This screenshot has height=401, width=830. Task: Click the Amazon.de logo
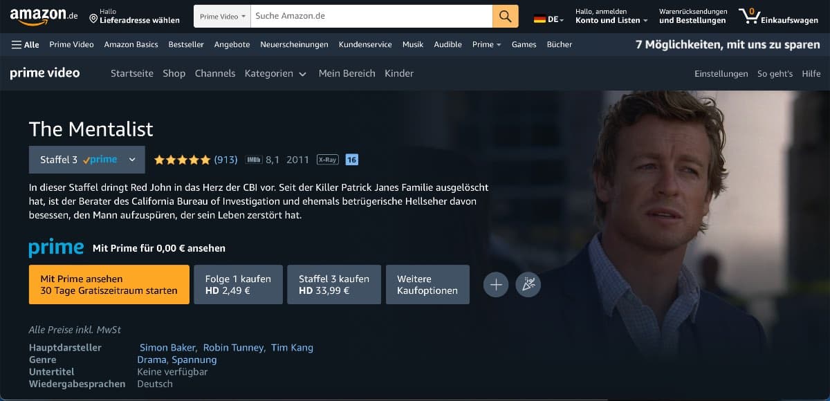[x=44, y=16]
